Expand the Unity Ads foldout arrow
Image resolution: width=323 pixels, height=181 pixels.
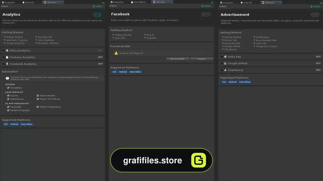click(x=222, y=57)
